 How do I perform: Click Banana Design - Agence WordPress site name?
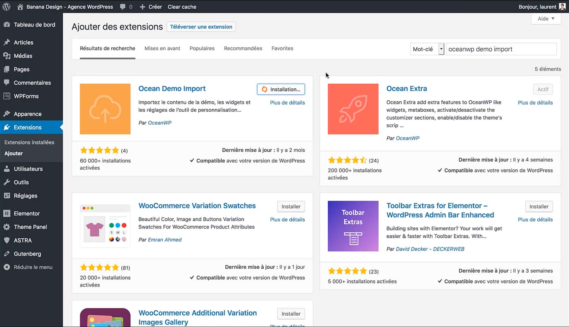tap(70, 7)
